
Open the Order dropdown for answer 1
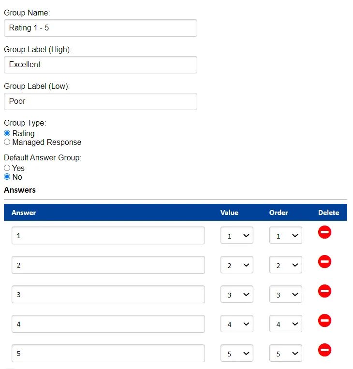click(x=286, y=235)
